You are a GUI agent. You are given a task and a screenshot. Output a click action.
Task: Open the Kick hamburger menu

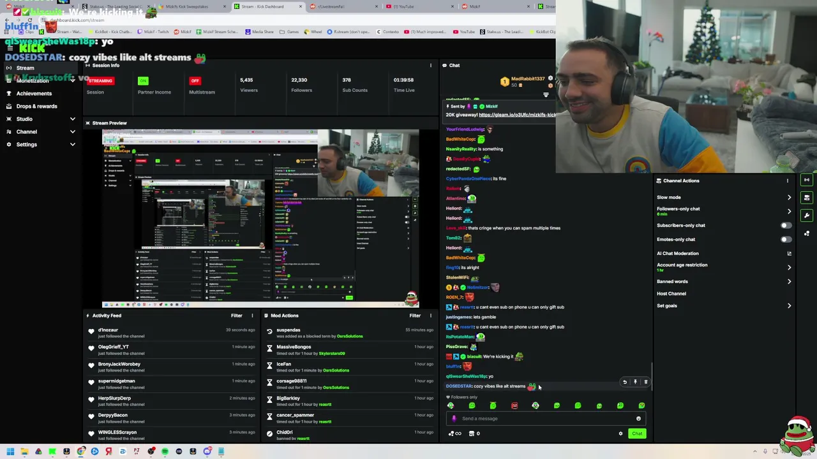coord(10,48)
